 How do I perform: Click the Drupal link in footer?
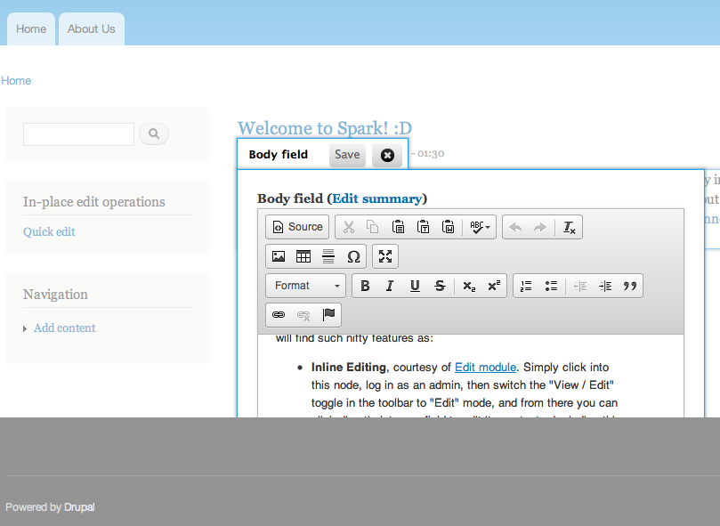coord(79,507)
